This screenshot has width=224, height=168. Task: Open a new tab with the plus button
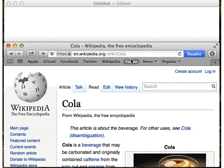click(215, 62)
